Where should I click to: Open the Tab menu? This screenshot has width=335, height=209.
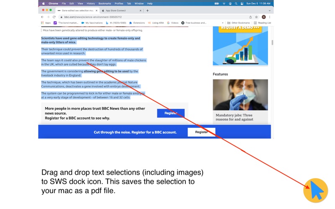pos(129,3)
